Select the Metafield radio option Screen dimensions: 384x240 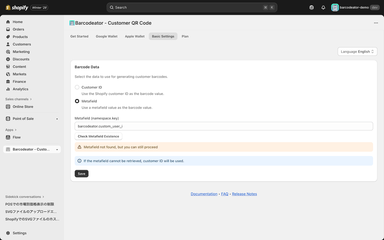click(x=77, y=101)
